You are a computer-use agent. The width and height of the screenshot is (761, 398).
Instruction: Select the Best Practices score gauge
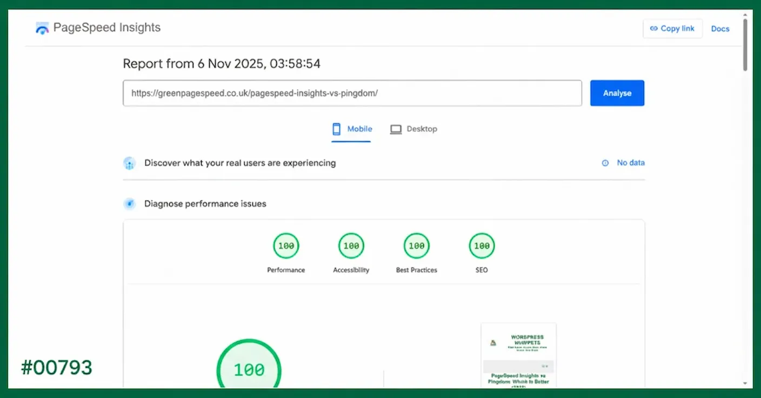(x=416, y=247)
